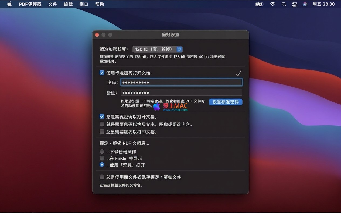341x213 pixels.
Task: Toggle 总是使用新文件名保存锁定/解锁文件 checkbox
Action: point(102,177)
